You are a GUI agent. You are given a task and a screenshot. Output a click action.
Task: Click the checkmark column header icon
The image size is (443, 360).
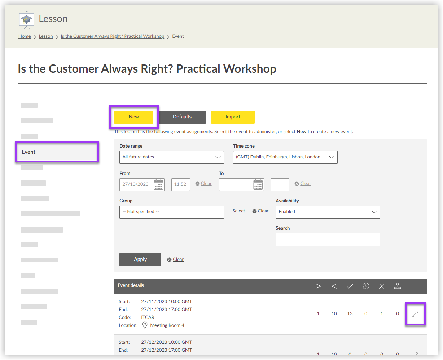tap(350, 286)
